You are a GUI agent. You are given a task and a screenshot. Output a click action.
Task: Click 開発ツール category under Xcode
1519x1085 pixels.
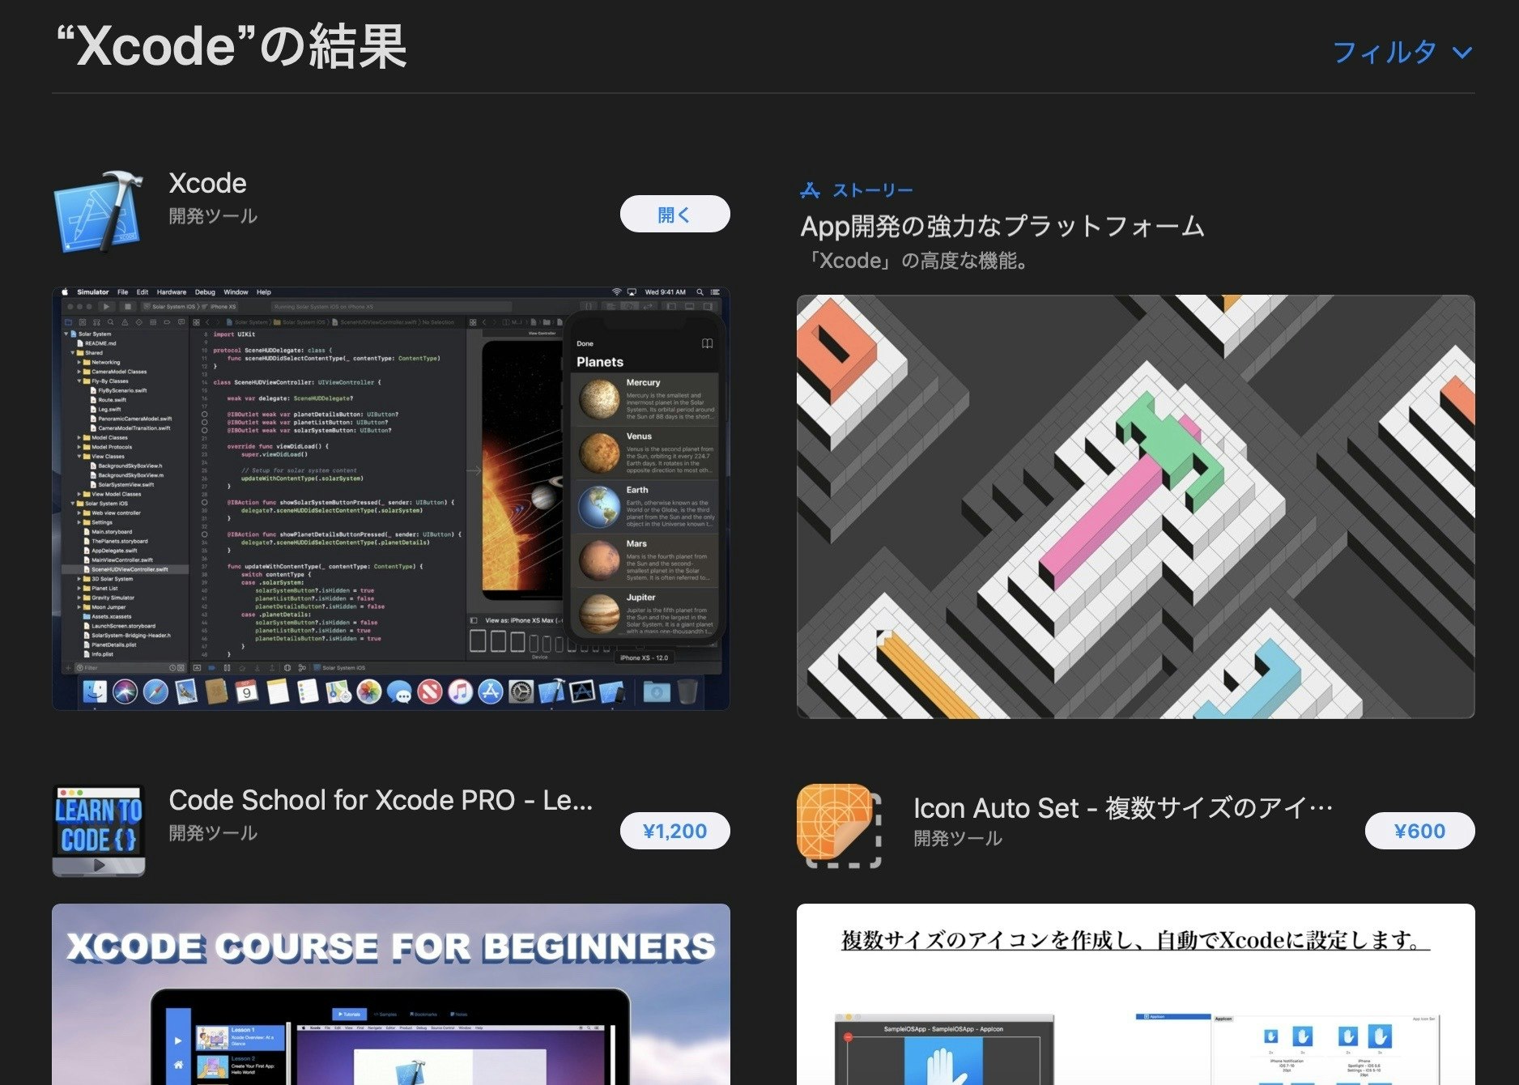(x=213, y=216)
